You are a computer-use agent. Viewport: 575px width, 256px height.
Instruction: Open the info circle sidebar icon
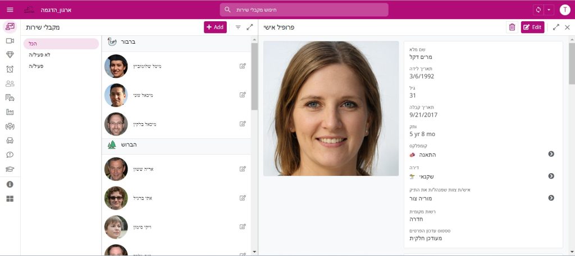[x=10, y=184]
